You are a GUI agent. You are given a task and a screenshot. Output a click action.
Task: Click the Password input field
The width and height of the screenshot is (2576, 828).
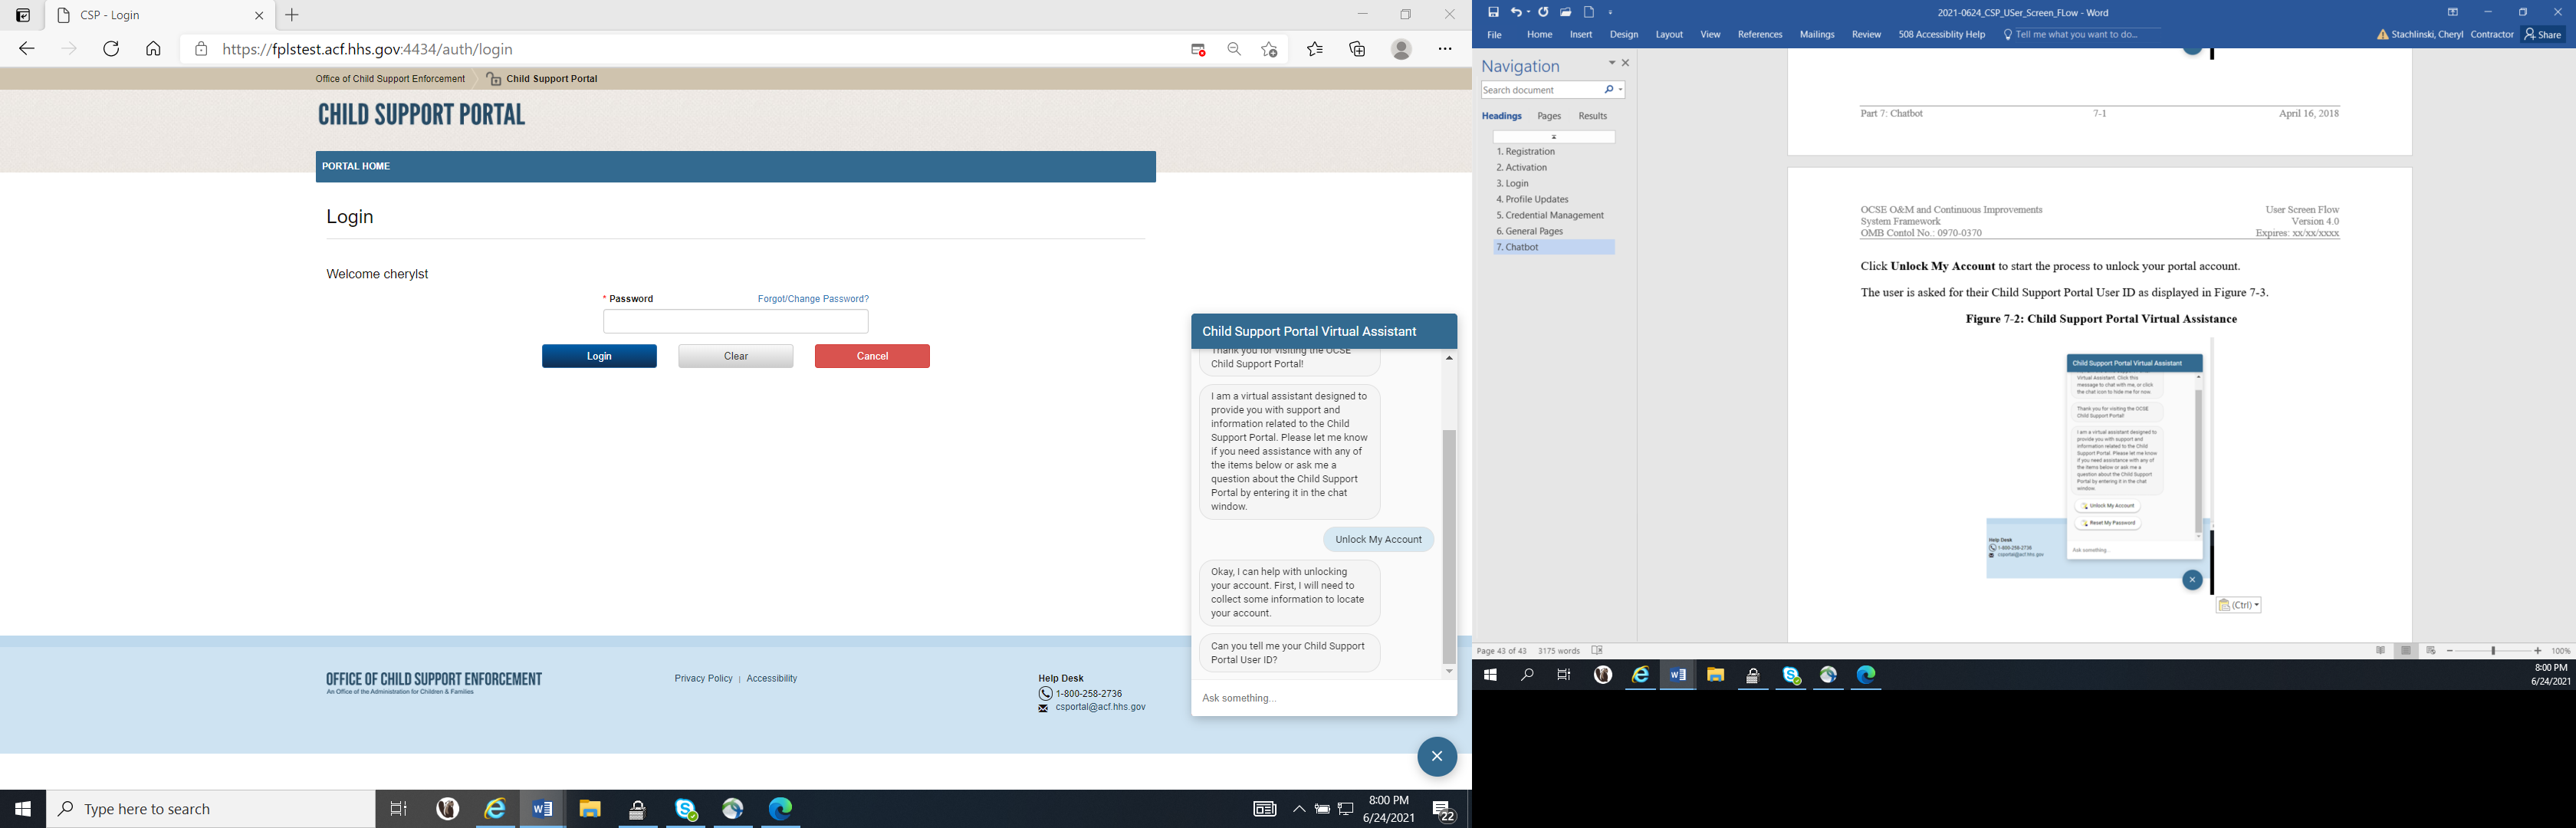[x=735, y=321]
